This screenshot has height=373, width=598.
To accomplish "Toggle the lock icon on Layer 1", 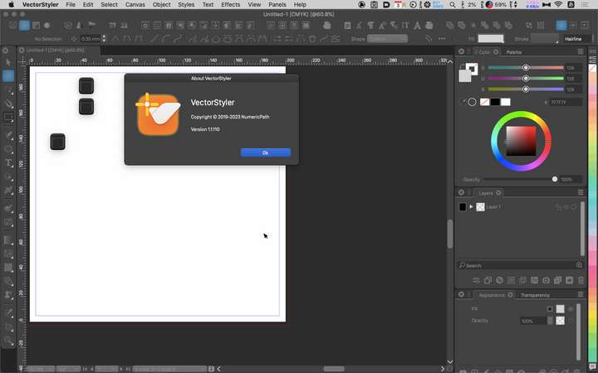I will 558,207.
